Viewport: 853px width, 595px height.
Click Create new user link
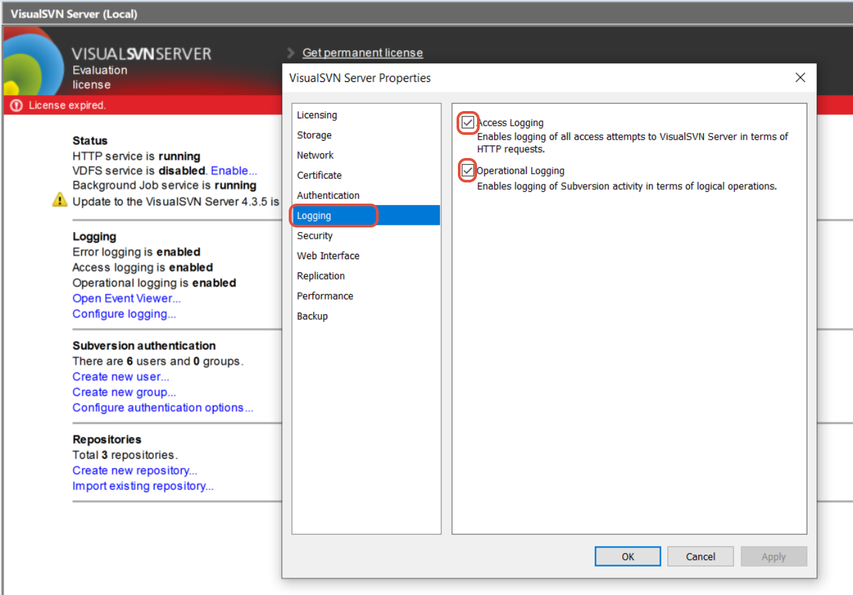(x=120, y=376)
